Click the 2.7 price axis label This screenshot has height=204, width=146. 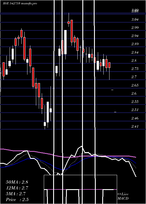tap(134, 77)
